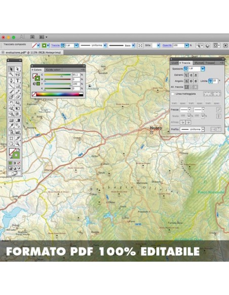Open Spessore weight dropdown in Traccia panel
The width and height of the screenshot is (229, 295).
click(x=203, y=69)
